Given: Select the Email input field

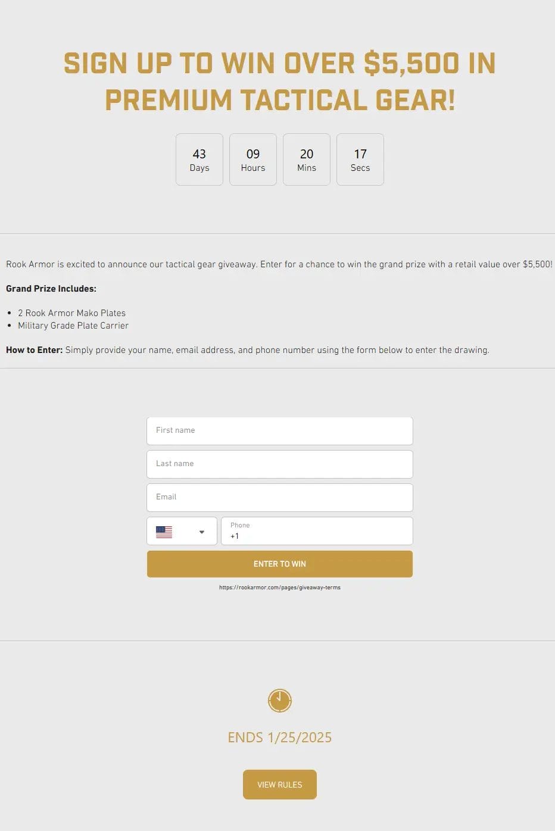Looking at the screenshot, I should tap(279, 497).
